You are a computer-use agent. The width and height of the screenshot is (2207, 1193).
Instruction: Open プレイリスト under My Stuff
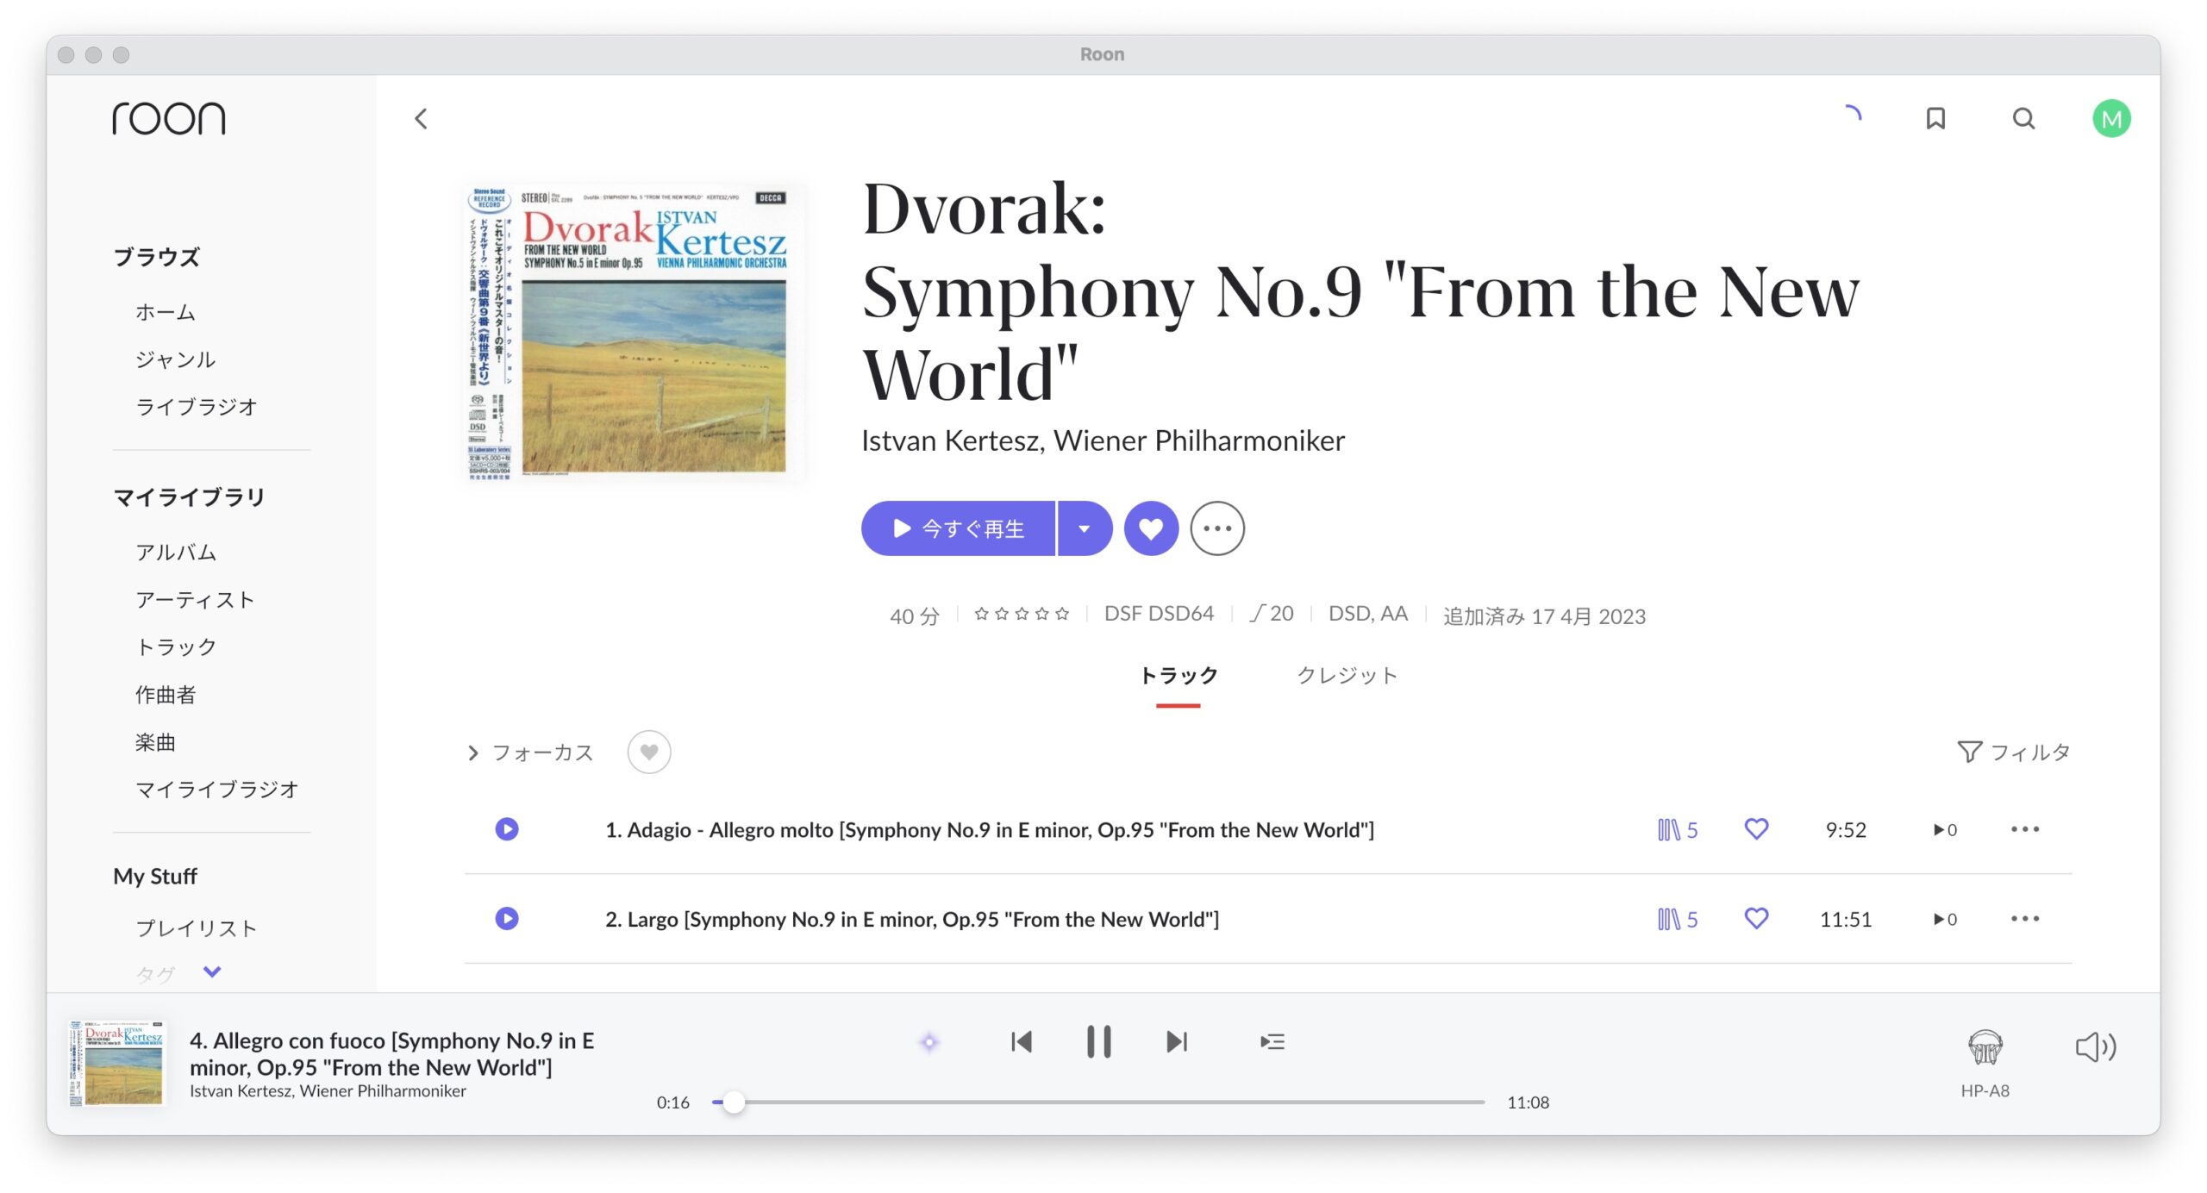[197, 928]
